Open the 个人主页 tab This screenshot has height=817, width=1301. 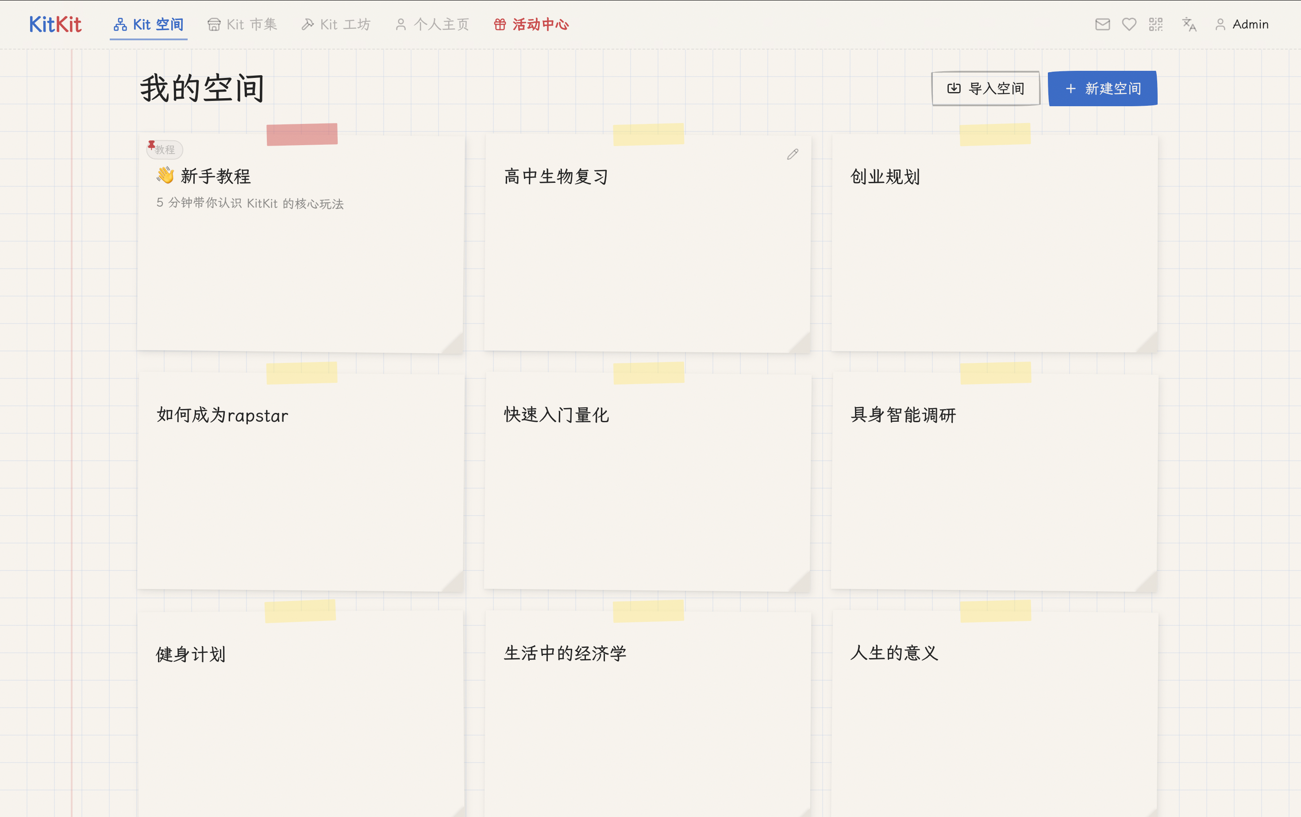432,24
